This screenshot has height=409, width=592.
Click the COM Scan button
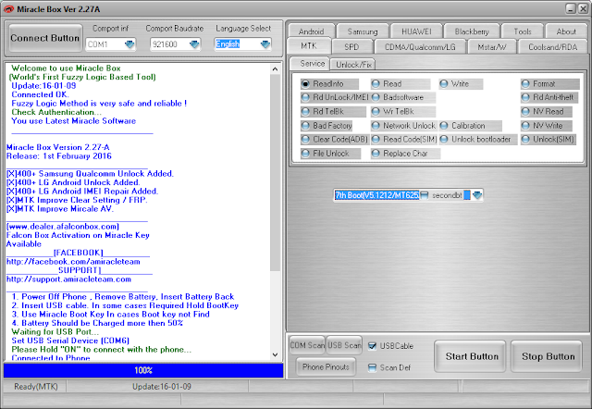click(307, 345)
